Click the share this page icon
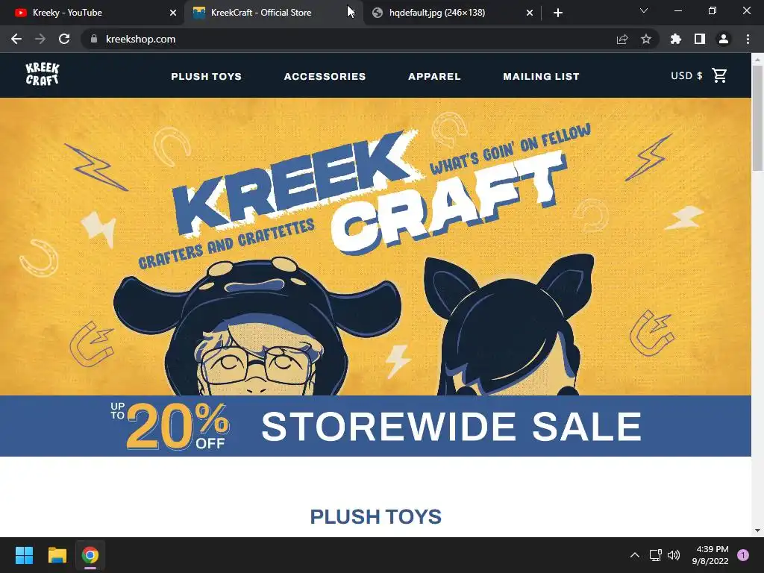The height and width of the screenshot is (573, 764). tap(622, 39)
